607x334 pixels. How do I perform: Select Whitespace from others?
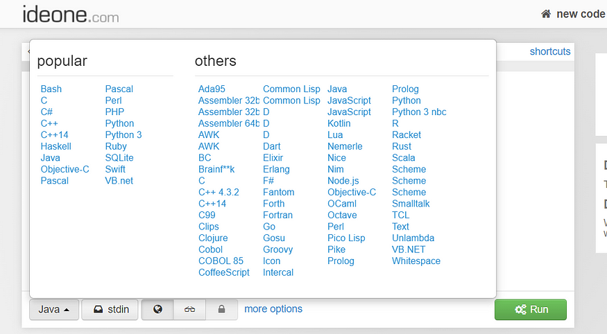[416, 261]
